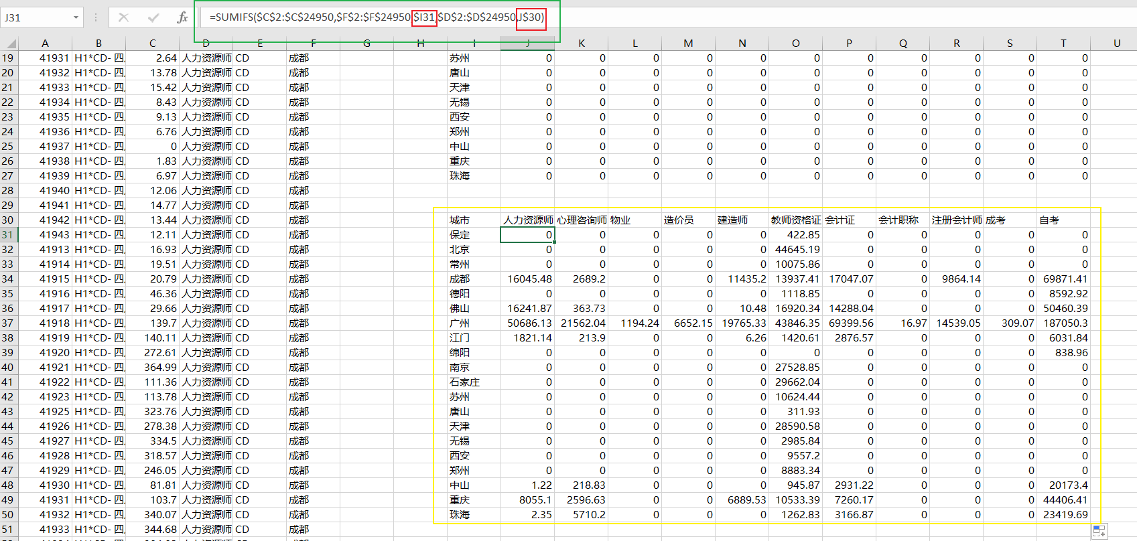Viewport: 1137px width, 541px height.
Task: Click the 物业 header cell
Action: pyautogui.click(x=635, y=220)
